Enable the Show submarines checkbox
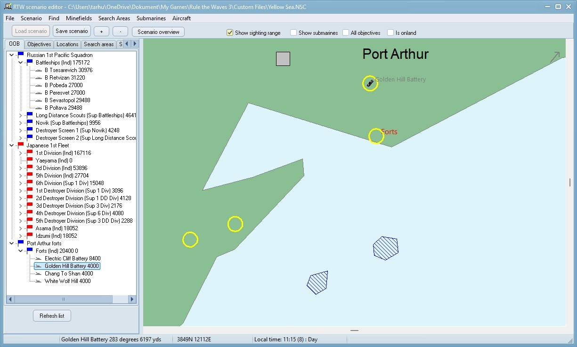The image size is (577, 347). pyautogui.click(x=293, y=33)
